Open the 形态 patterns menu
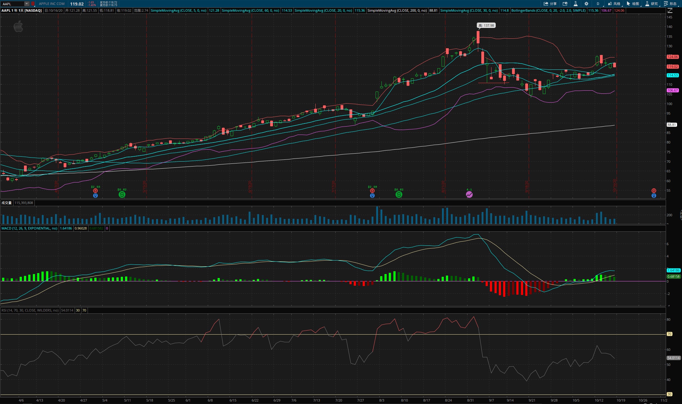This screenshot has width=682, height=404. point(671,4)
